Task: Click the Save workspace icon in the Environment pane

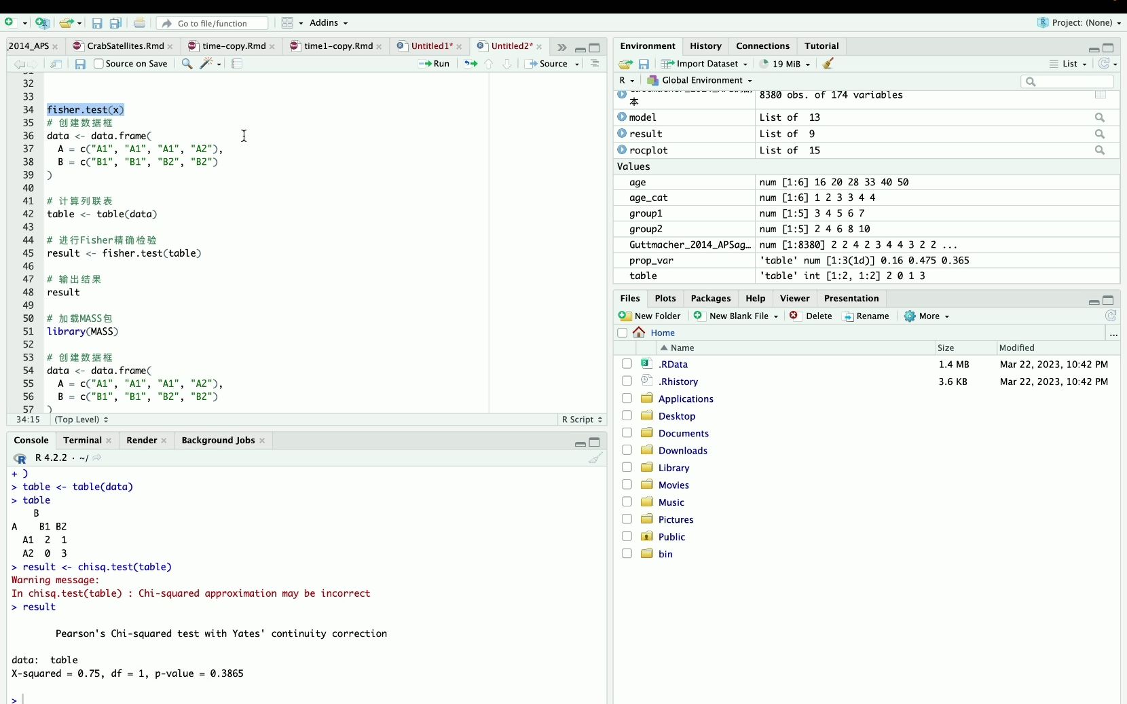Action: point(644,64)
